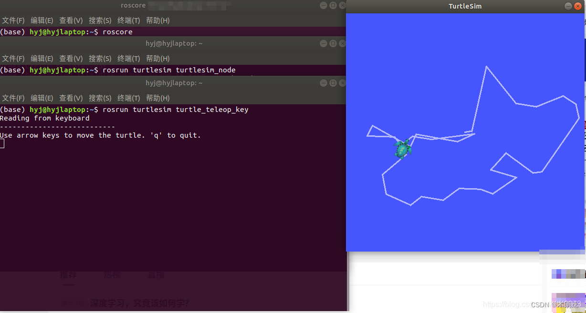Maximize the turtle_teleop_key terminal window
Viewport: 586px width, 313px height.
(x=333, y=83)
